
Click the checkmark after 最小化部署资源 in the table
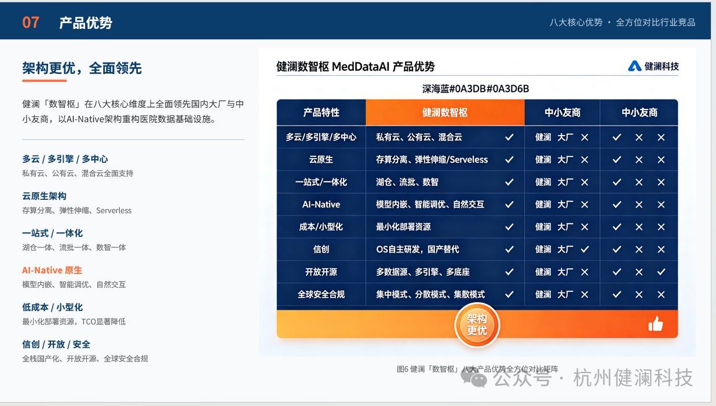click(x=509, y=227)
